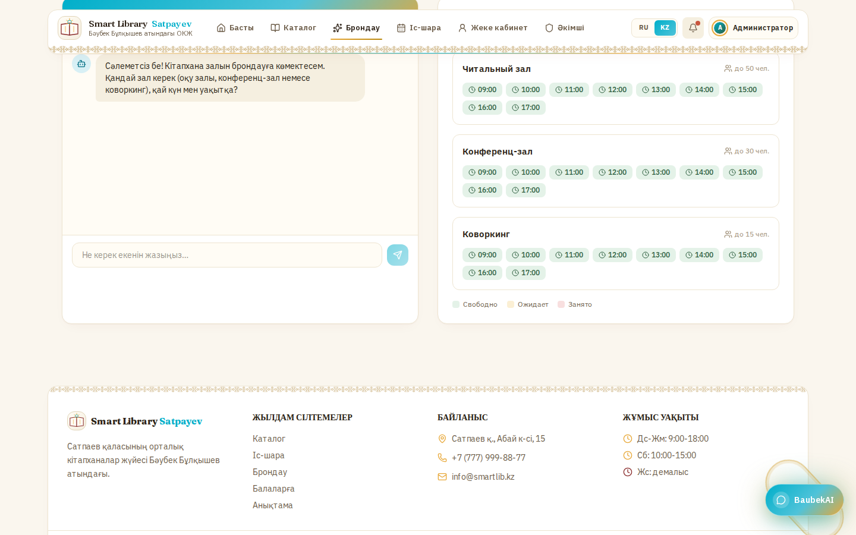
Task: Click the 'до 15 чел.' capacity label
Action: pos(747,234)
